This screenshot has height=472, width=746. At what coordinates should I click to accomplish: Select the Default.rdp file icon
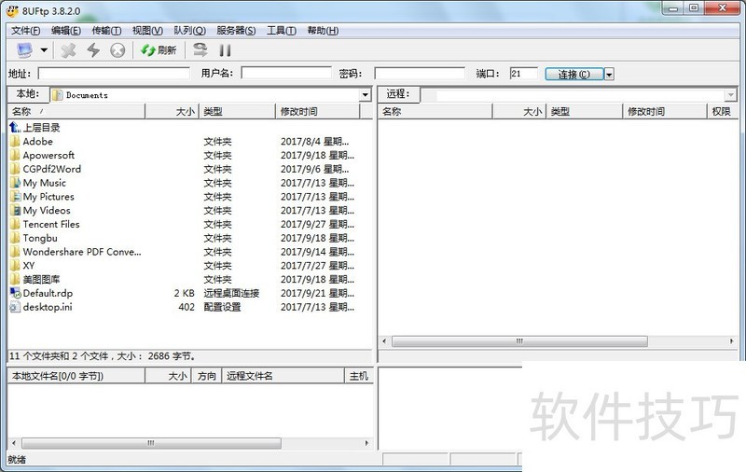15,293
